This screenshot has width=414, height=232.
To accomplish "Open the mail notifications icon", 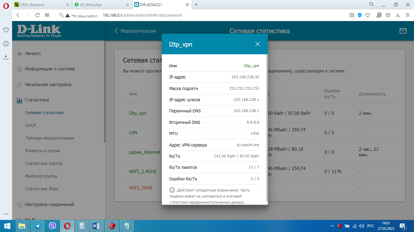I will 403,31.
